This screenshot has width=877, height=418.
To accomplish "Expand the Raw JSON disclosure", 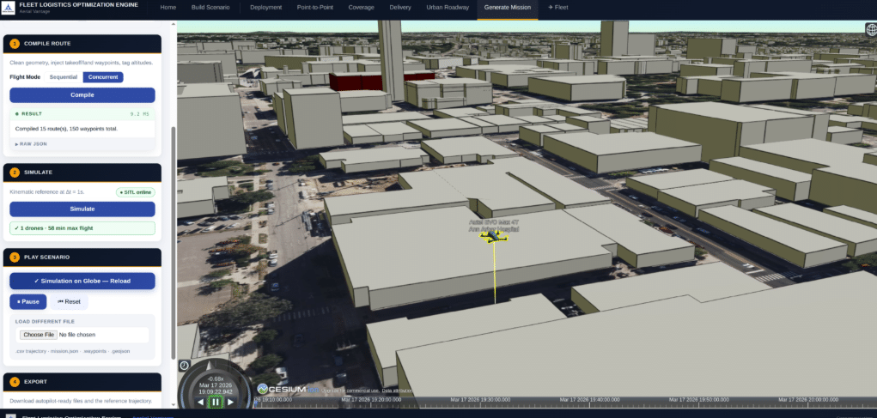I will pos(30,143).
